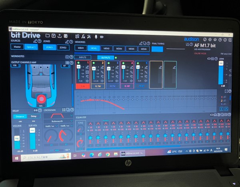This screenshot has width=240, height=187.
Task: Switch Delay panel to Delay mode
Action: (x=34, y=116)
